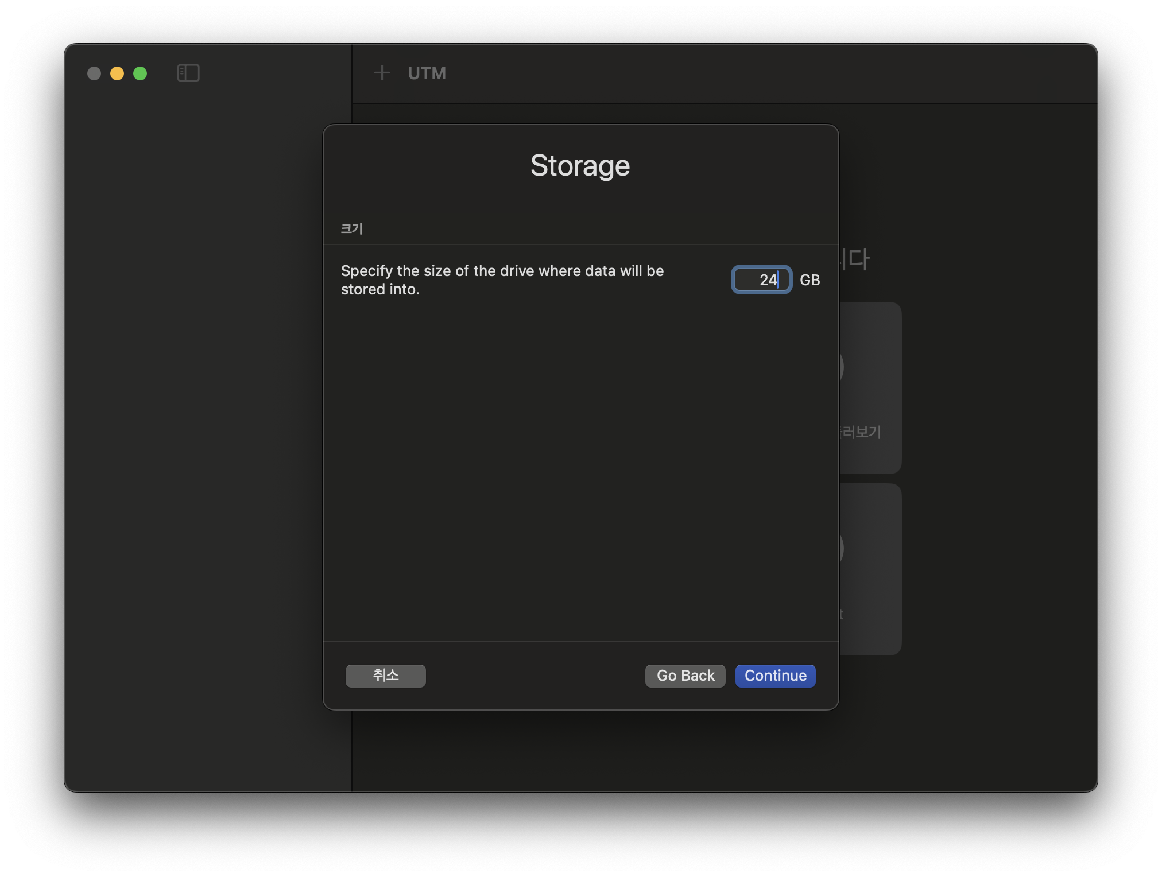
Task: Click the GB unit label
Action: 809,280
